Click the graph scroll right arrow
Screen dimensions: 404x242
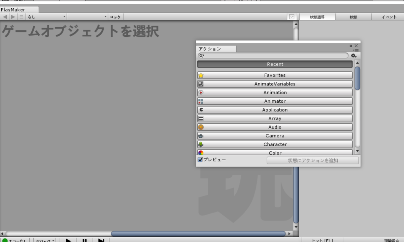coord(290,234)
